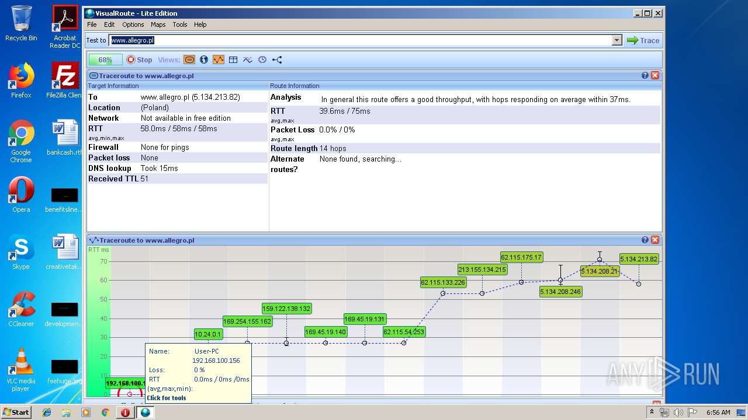Open Google Chrome desktop shortcut
The image size is (748, 420).
tap(21, 141)
